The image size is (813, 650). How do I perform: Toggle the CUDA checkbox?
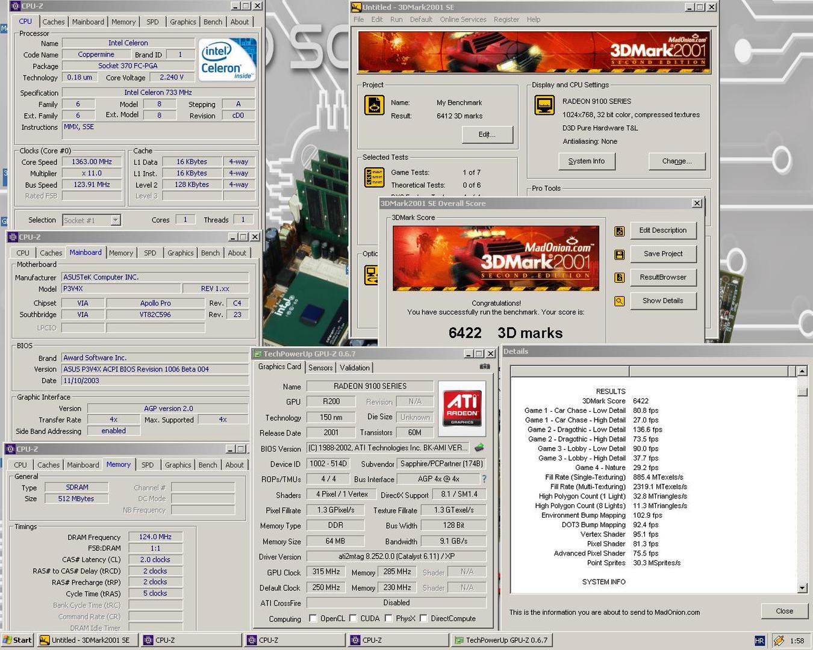click(x=353, y=618)
